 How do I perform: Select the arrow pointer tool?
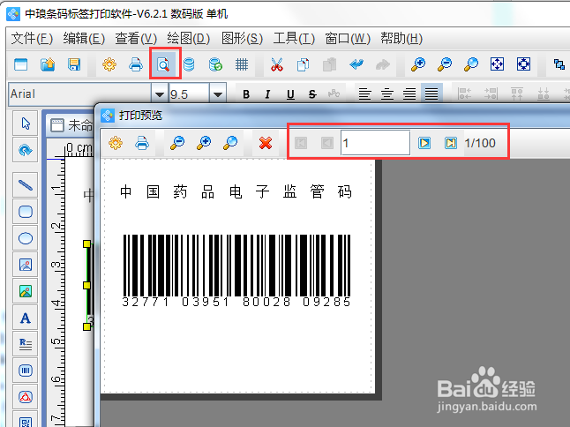point(26,124)
